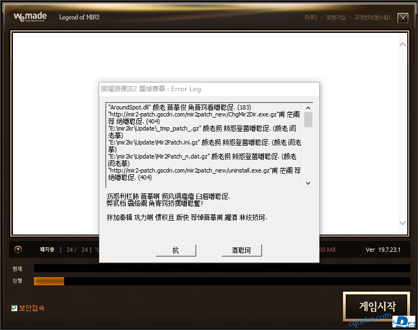Open the 고객센터(원스탑) support link
The image size is (418, 330).
coord(372,17)
